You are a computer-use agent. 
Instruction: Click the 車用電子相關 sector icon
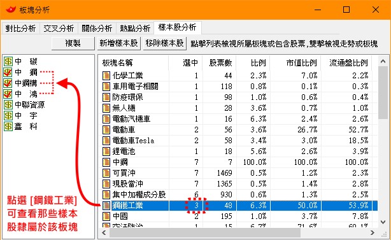tap(106, 87)
